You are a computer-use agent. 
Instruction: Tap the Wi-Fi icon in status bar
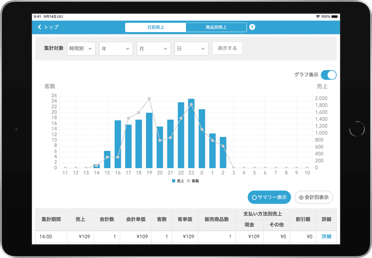pyautogui.click(x=318, y=16)
